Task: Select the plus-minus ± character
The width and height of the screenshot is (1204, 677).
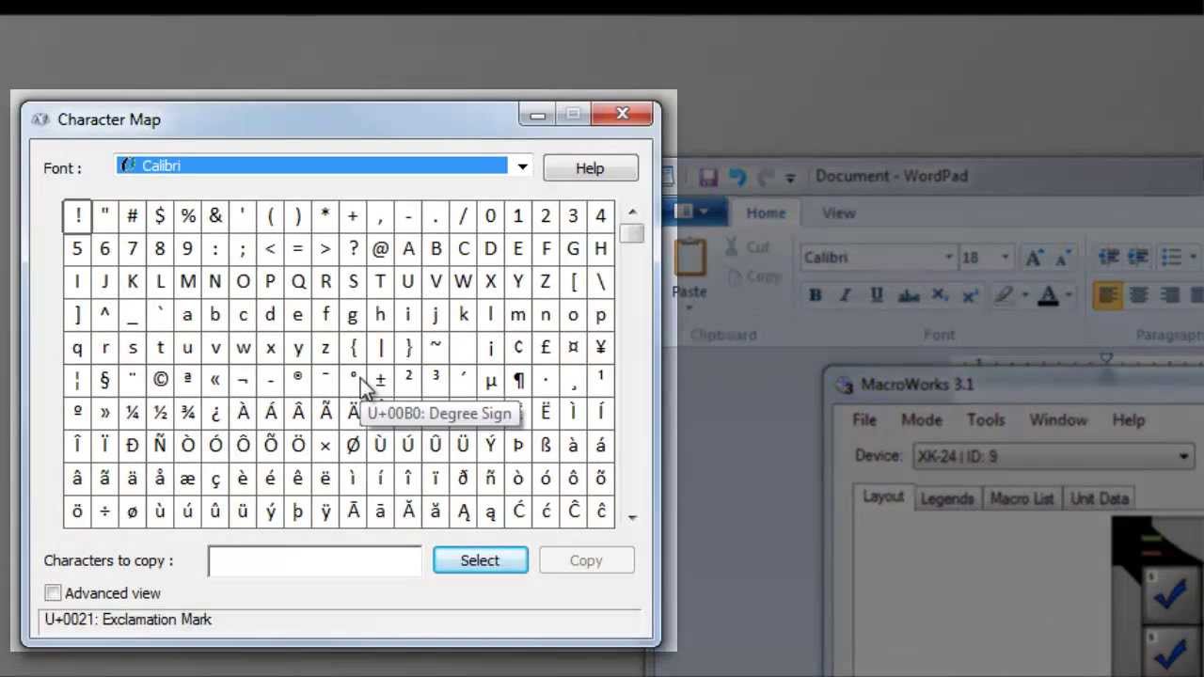Action: pos(380,380)
